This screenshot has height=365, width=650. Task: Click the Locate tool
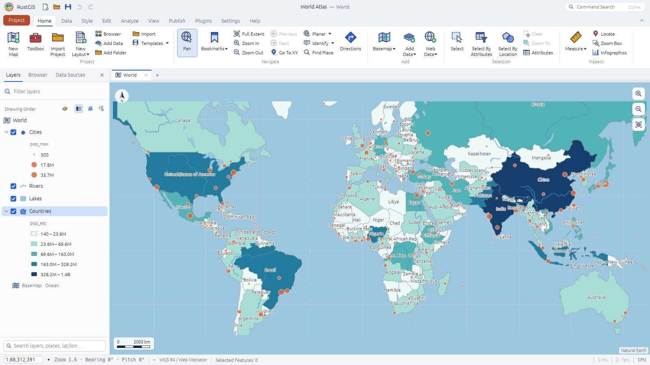coord(604,34)
